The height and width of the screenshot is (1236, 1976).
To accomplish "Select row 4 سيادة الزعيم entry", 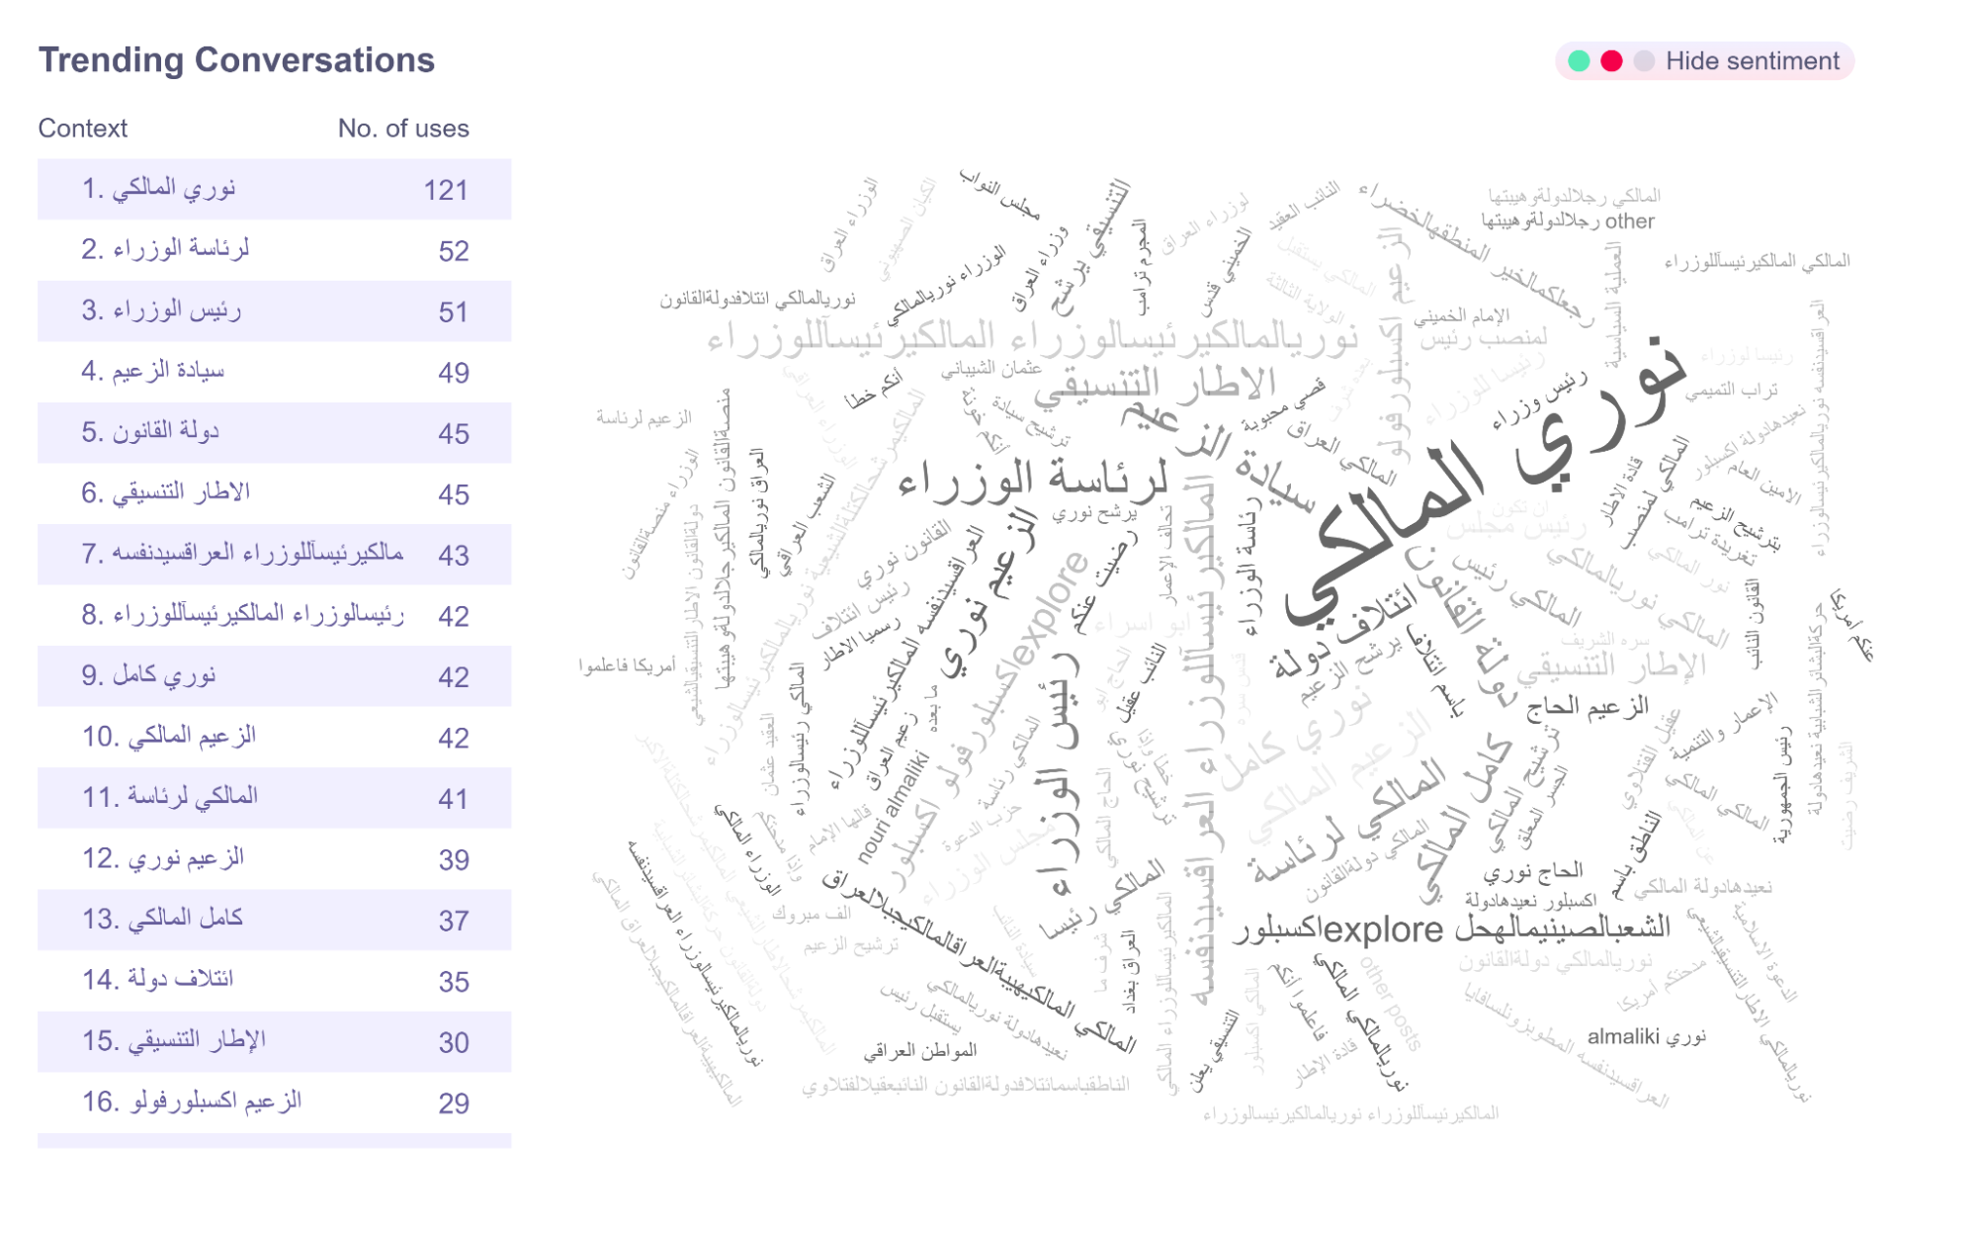I will [274, 372].
